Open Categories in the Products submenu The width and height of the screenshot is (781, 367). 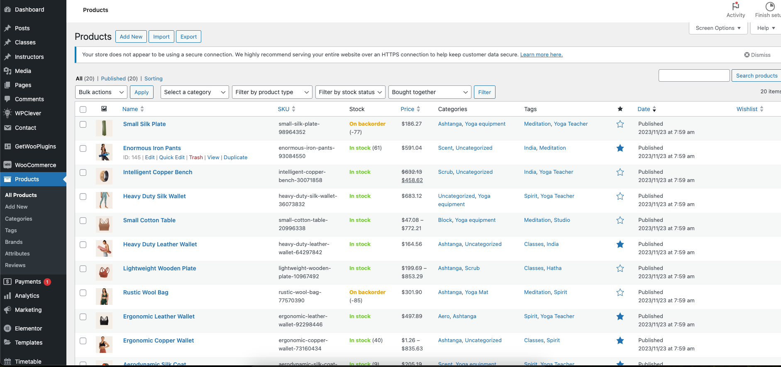[19, 219]
